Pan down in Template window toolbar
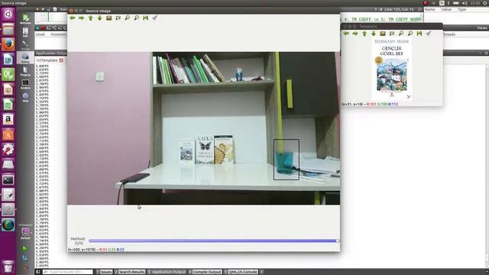 [374, 34]
